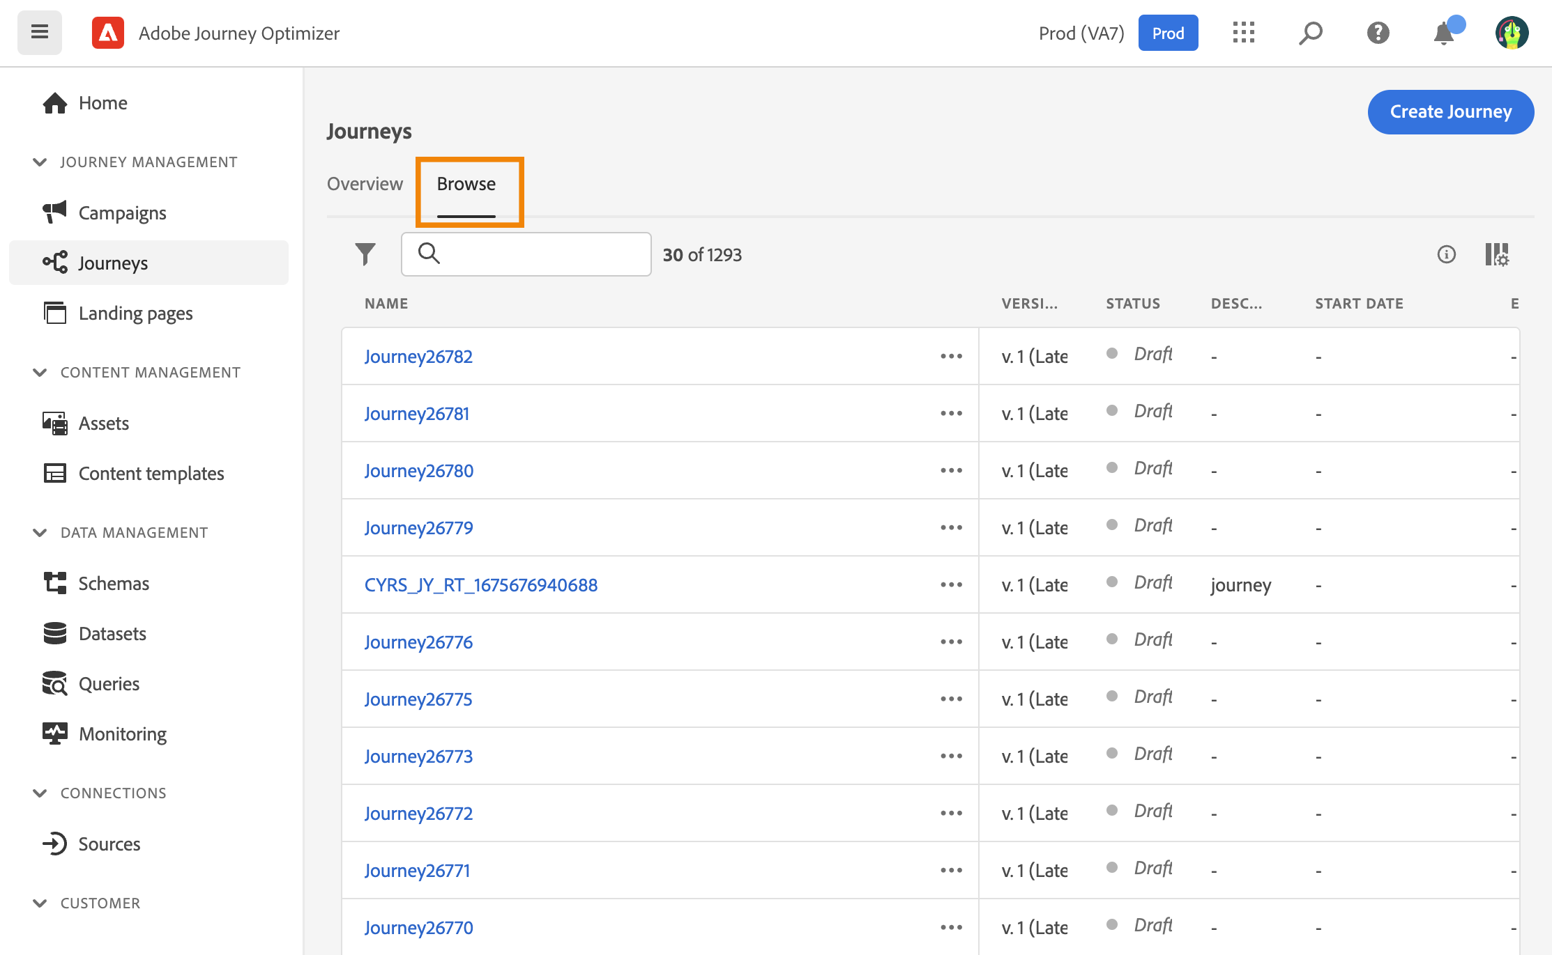This screenshot has height=955, width=1552.
Task: Click the Prod environment badge
Action: (1168, 33)
